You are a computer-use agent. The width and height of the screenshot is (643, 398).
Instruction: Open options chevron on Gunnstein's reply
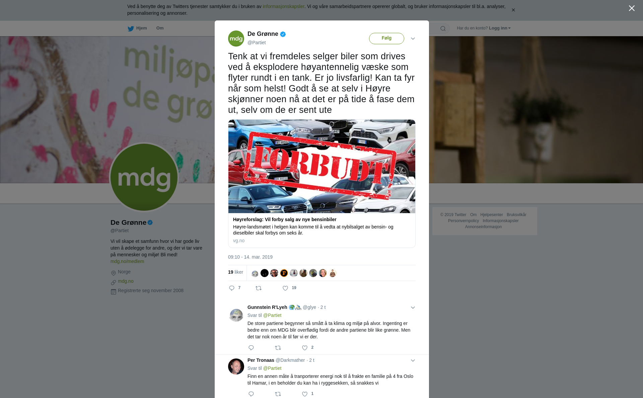pos(413,308)
